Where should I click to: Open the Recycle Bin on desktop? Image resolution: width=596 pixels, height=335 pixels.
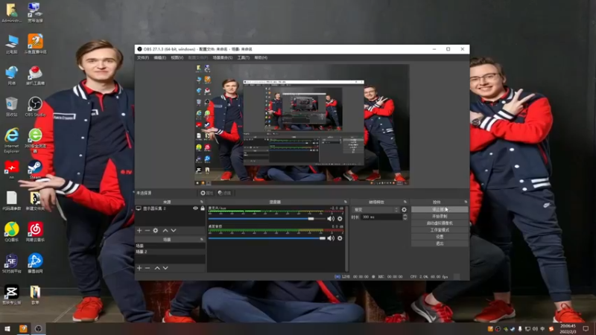tap(11, 106)
